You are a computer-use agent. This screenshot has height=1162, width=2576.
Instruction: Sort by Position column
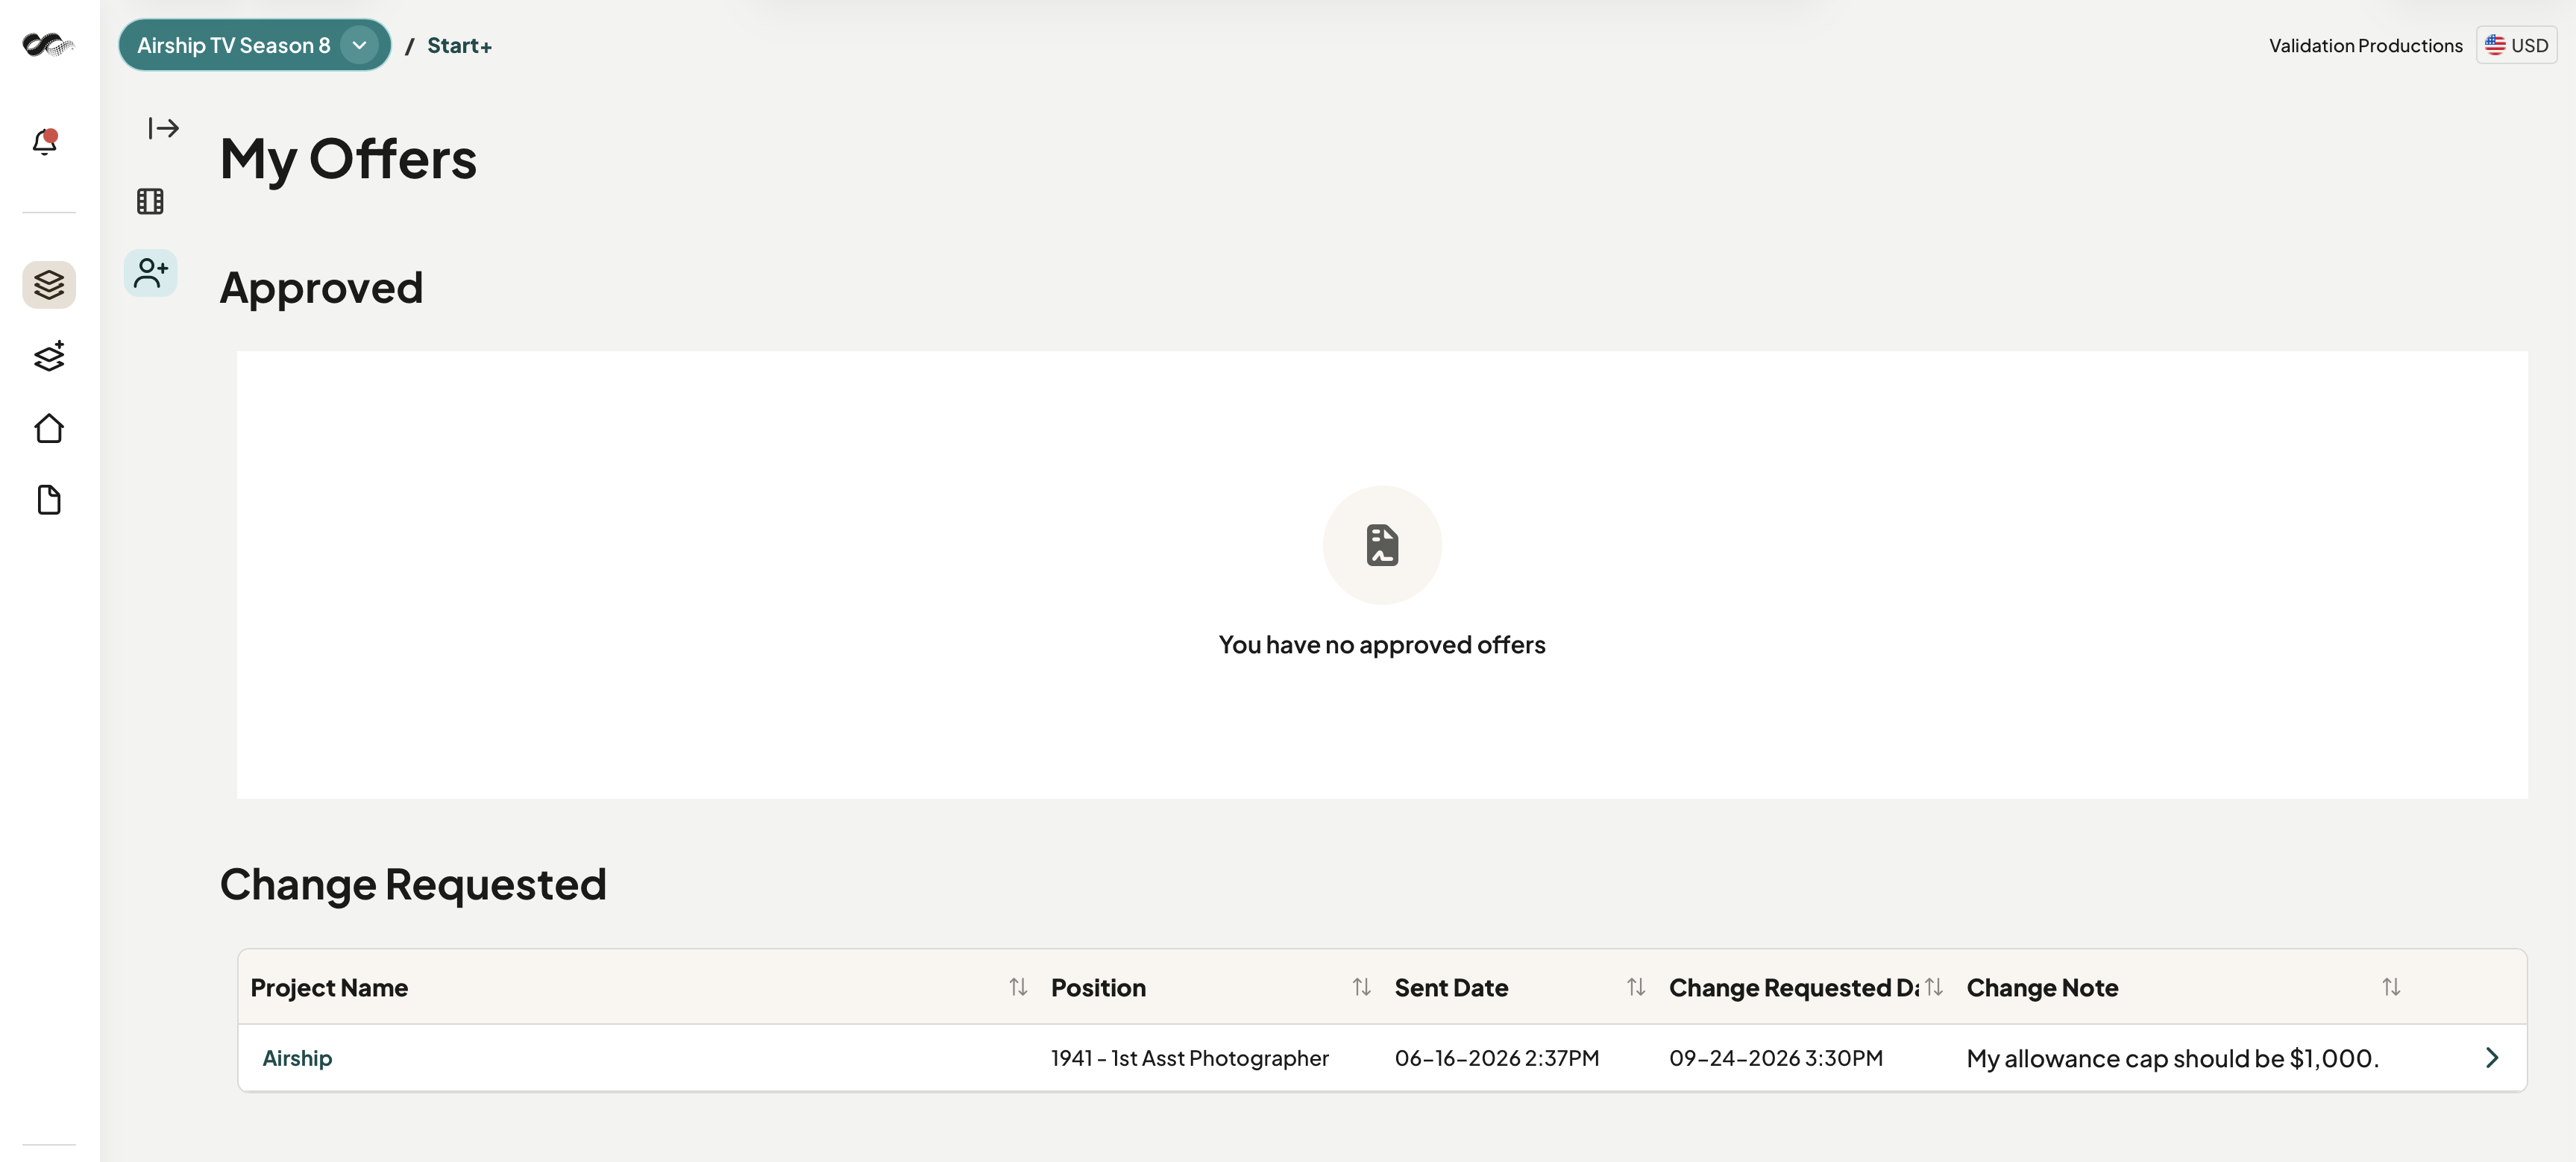1361,987
